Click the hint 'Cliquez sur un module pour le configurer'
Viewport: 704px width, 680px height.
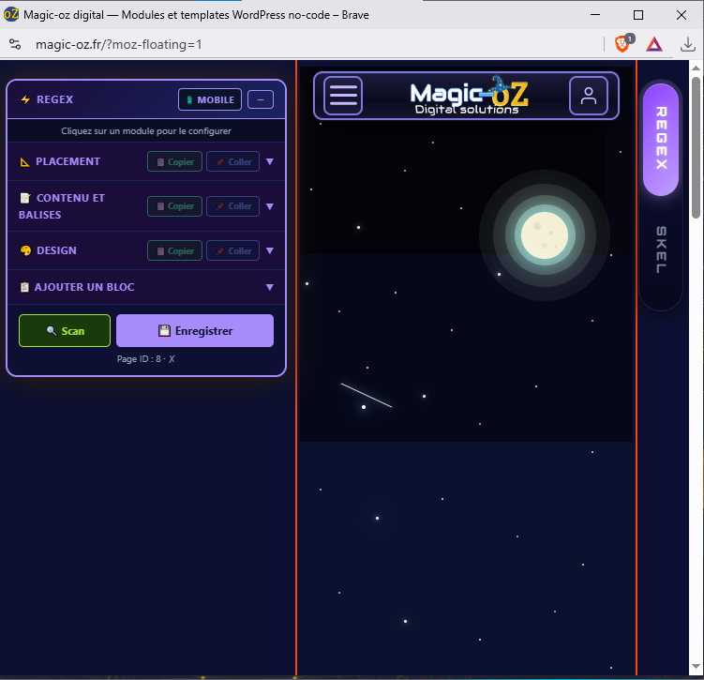146,131
